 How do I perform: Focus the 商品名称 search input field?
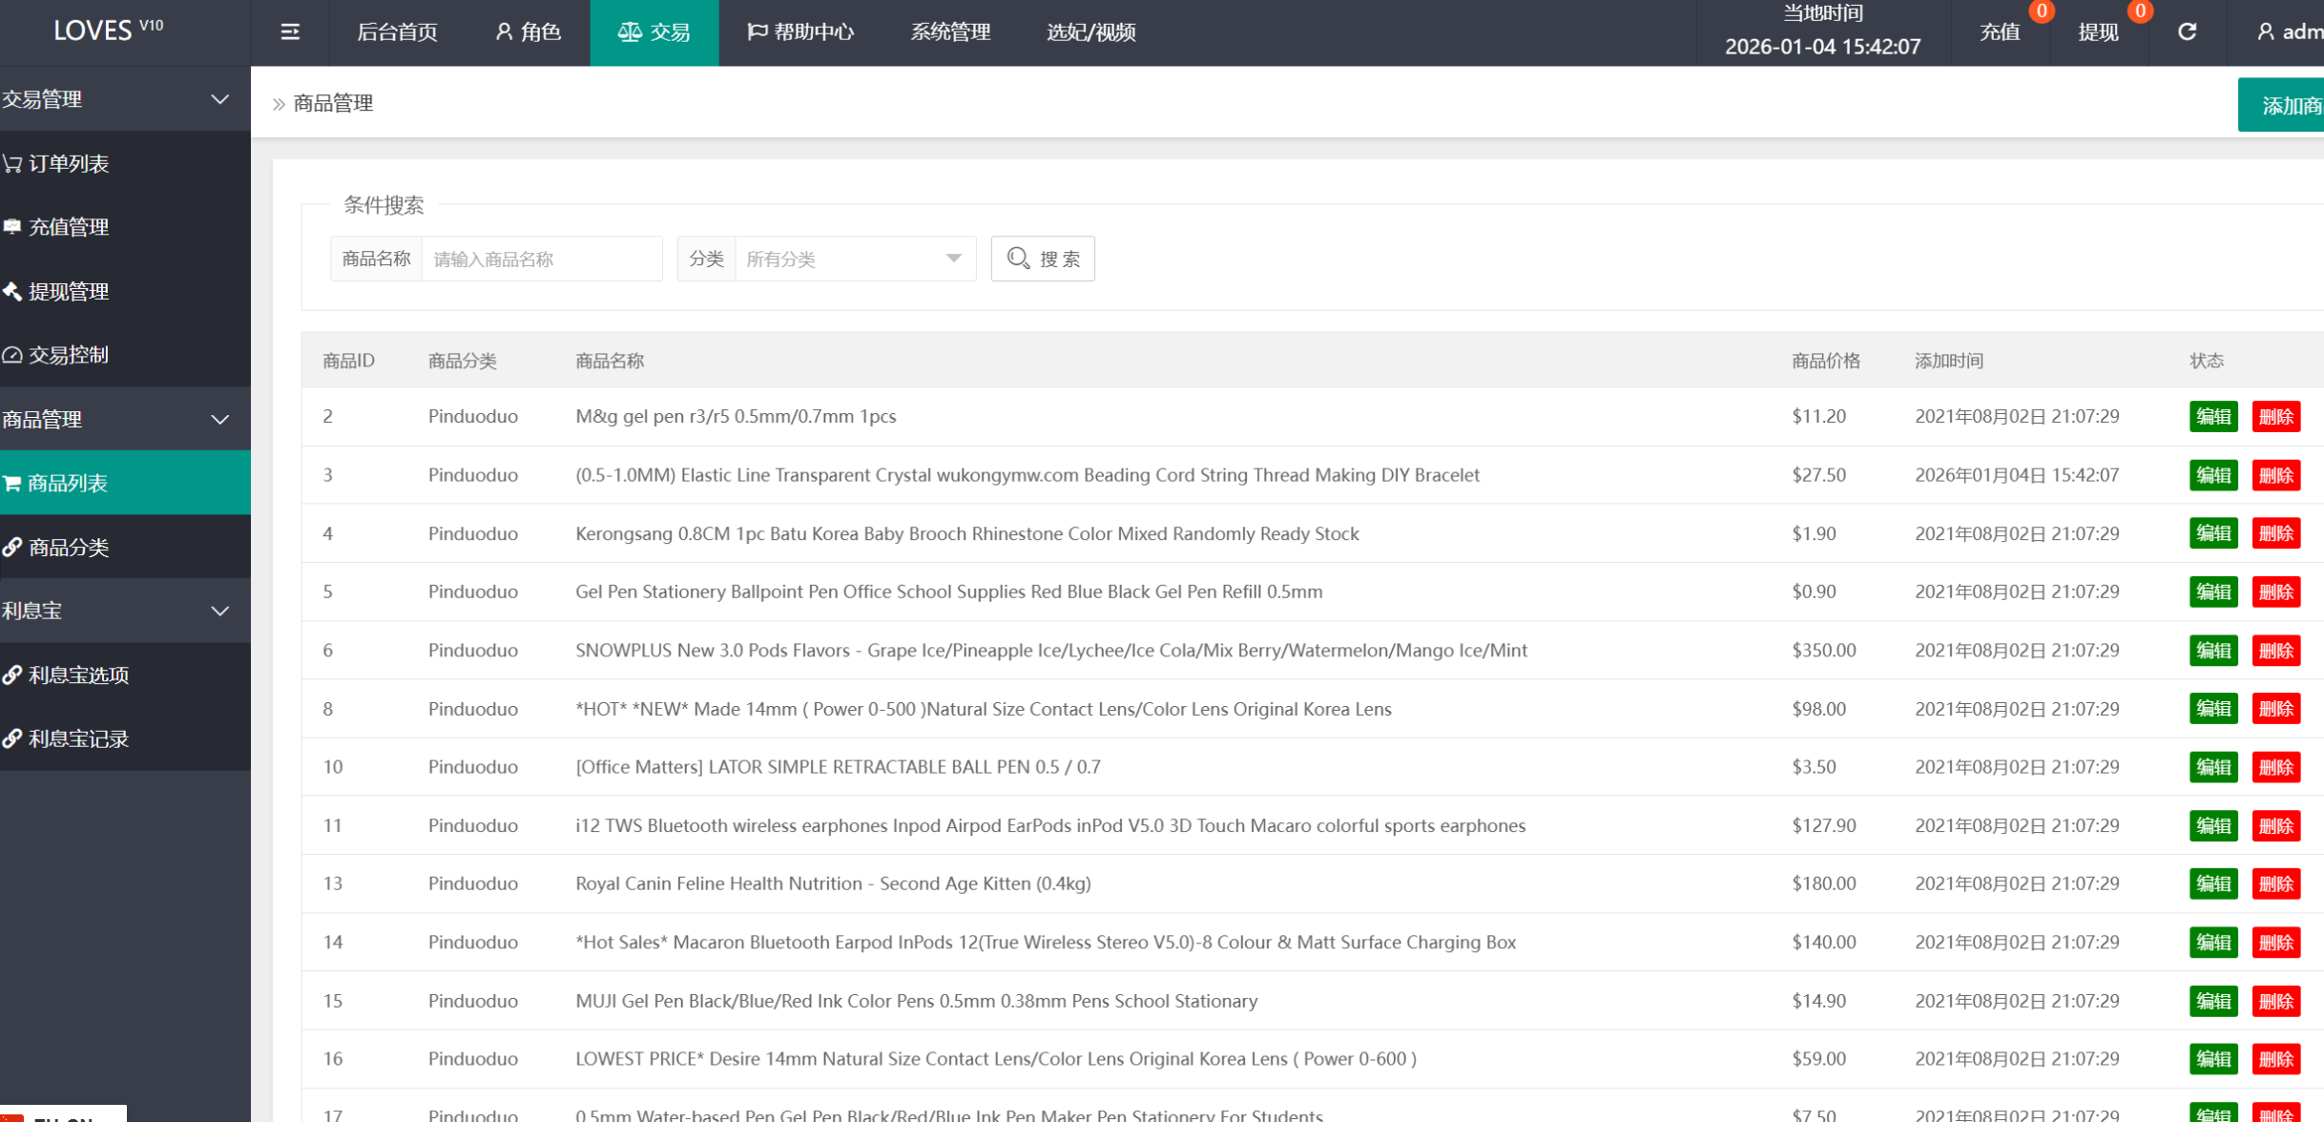(x=541, y=259)
